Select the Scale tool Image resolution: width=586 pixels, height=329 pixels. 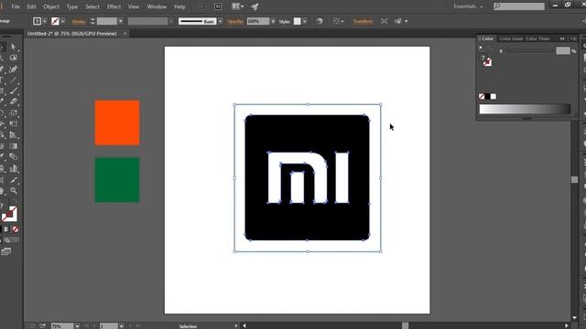click(14, 112)
